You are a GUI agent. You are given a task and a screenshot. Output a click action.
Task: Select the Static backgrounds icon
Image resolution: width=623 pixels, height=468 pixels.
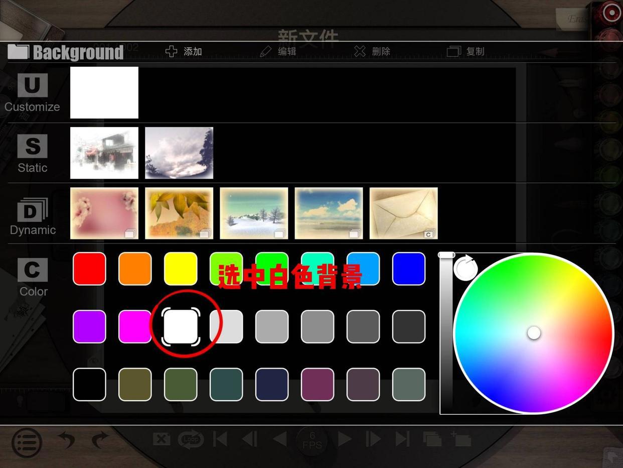pos(33,146)
